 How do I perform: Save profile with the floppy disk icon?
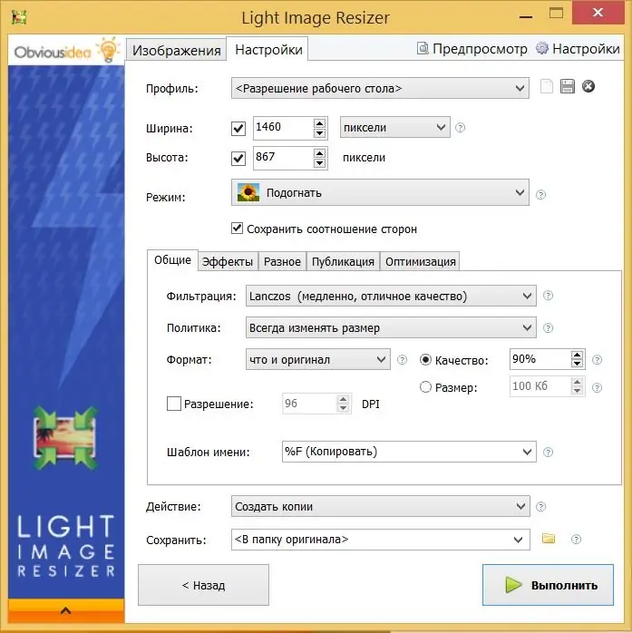pos(568,86)
